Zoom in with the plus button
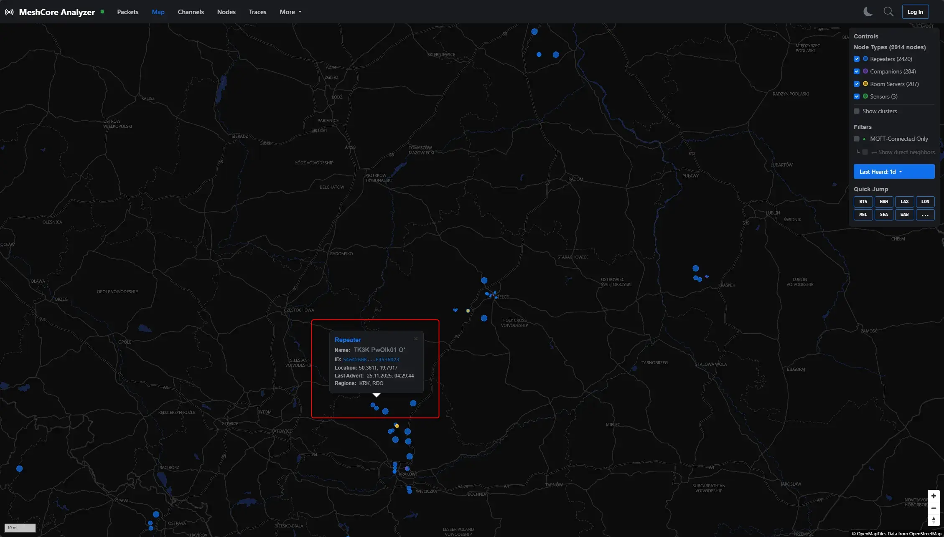 (x=934, y=496)
